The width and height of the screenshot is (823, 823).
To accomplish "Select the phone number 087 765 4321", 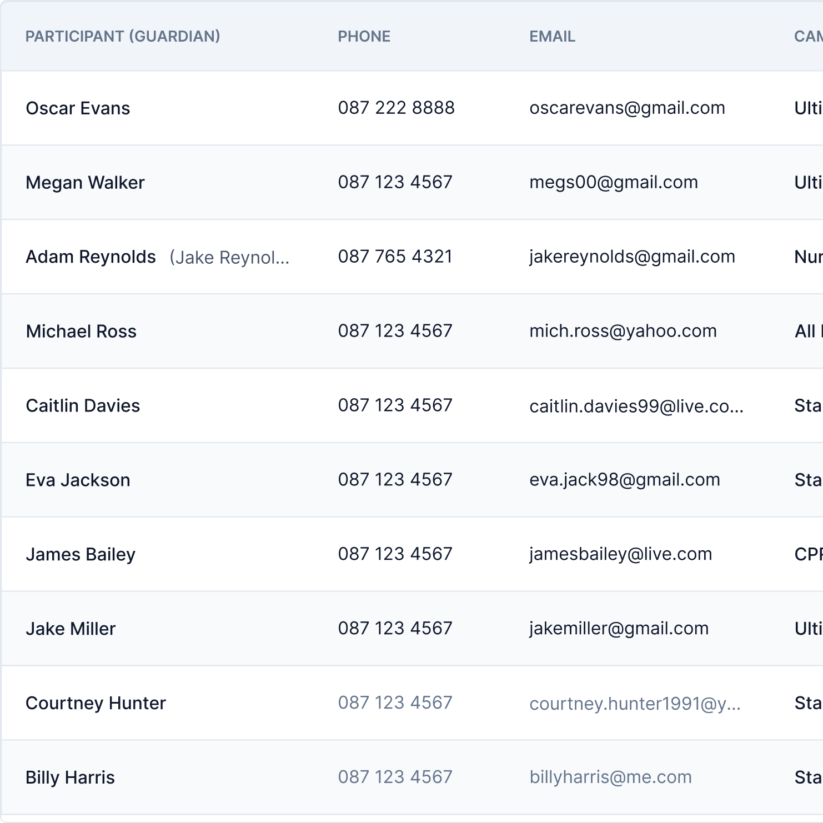I will coord(395,257).
